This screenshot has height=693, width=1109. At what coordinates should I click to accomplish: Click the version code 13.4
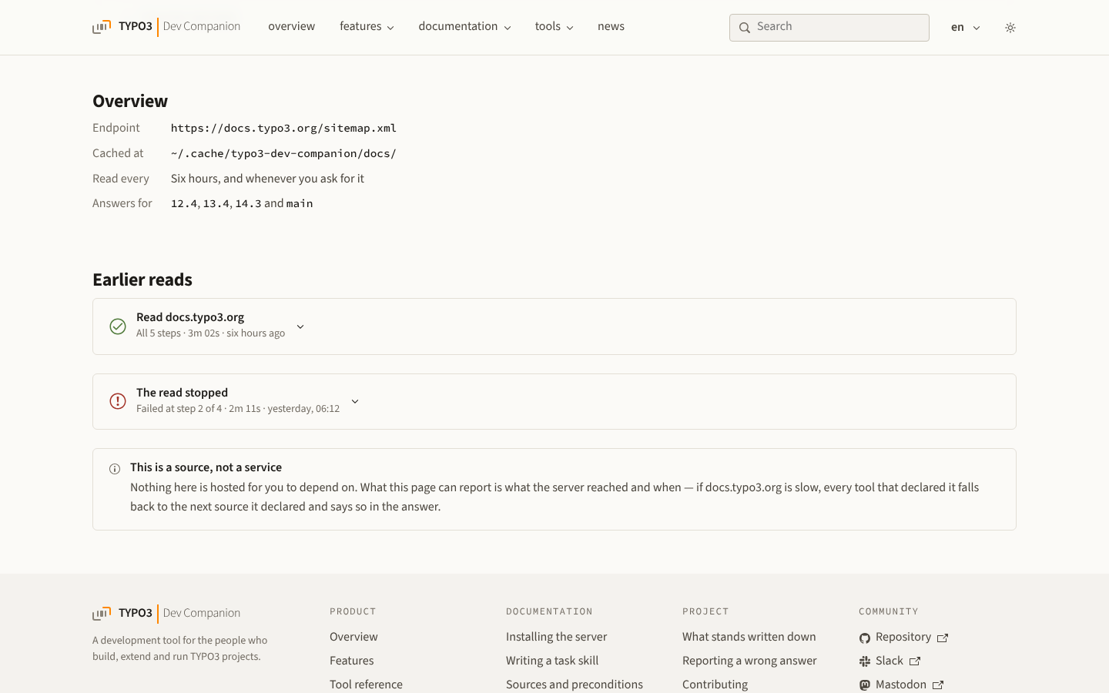[x=216, y=204]
